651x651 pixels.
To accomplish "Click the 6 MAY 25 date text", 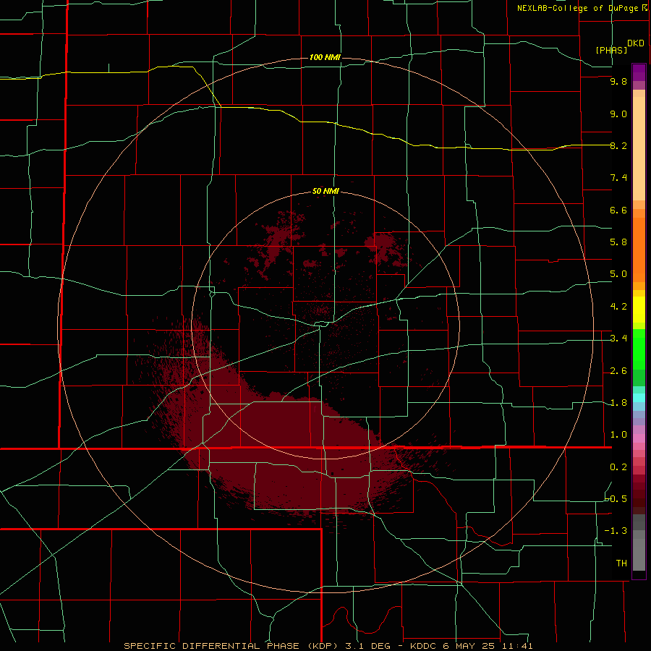I will (469, 646).
